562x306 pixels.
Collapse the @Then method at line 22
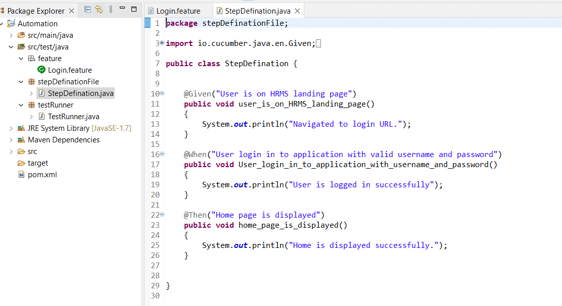pyautogui.click(x=162, y=215)
